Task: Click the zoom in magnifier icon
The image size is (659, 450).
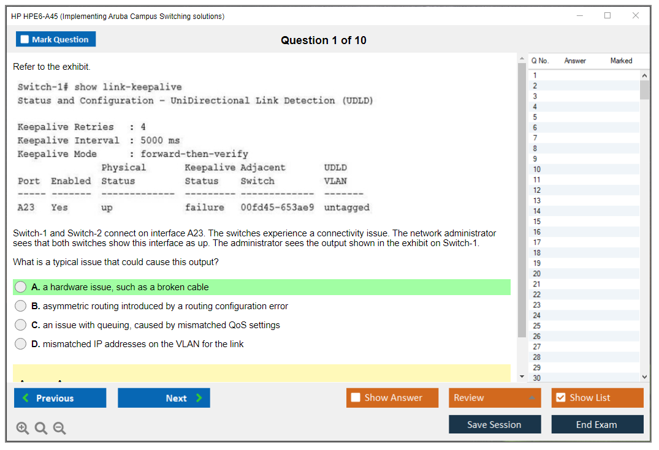Action: point(23,428)
